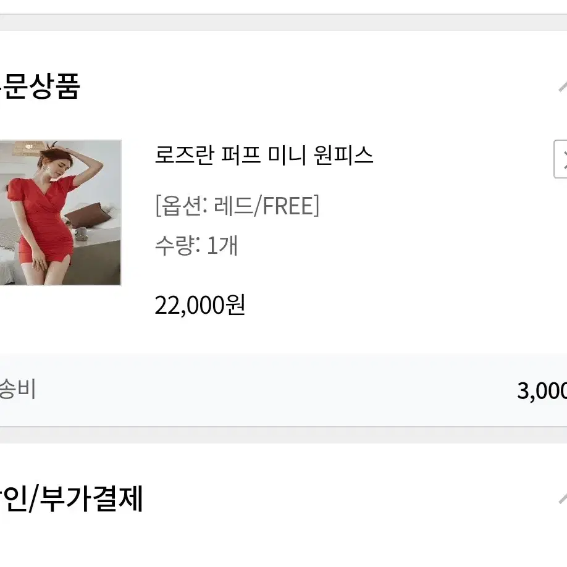Image resolution: width=567 pixels, height=567 pixels.
Task: Click the gray divider above 주문상품
Action: pos(283,22)
